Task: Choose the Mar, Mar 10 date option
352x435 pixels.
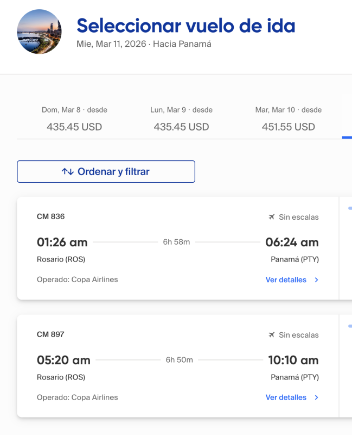Action: [x=288, y=119]
